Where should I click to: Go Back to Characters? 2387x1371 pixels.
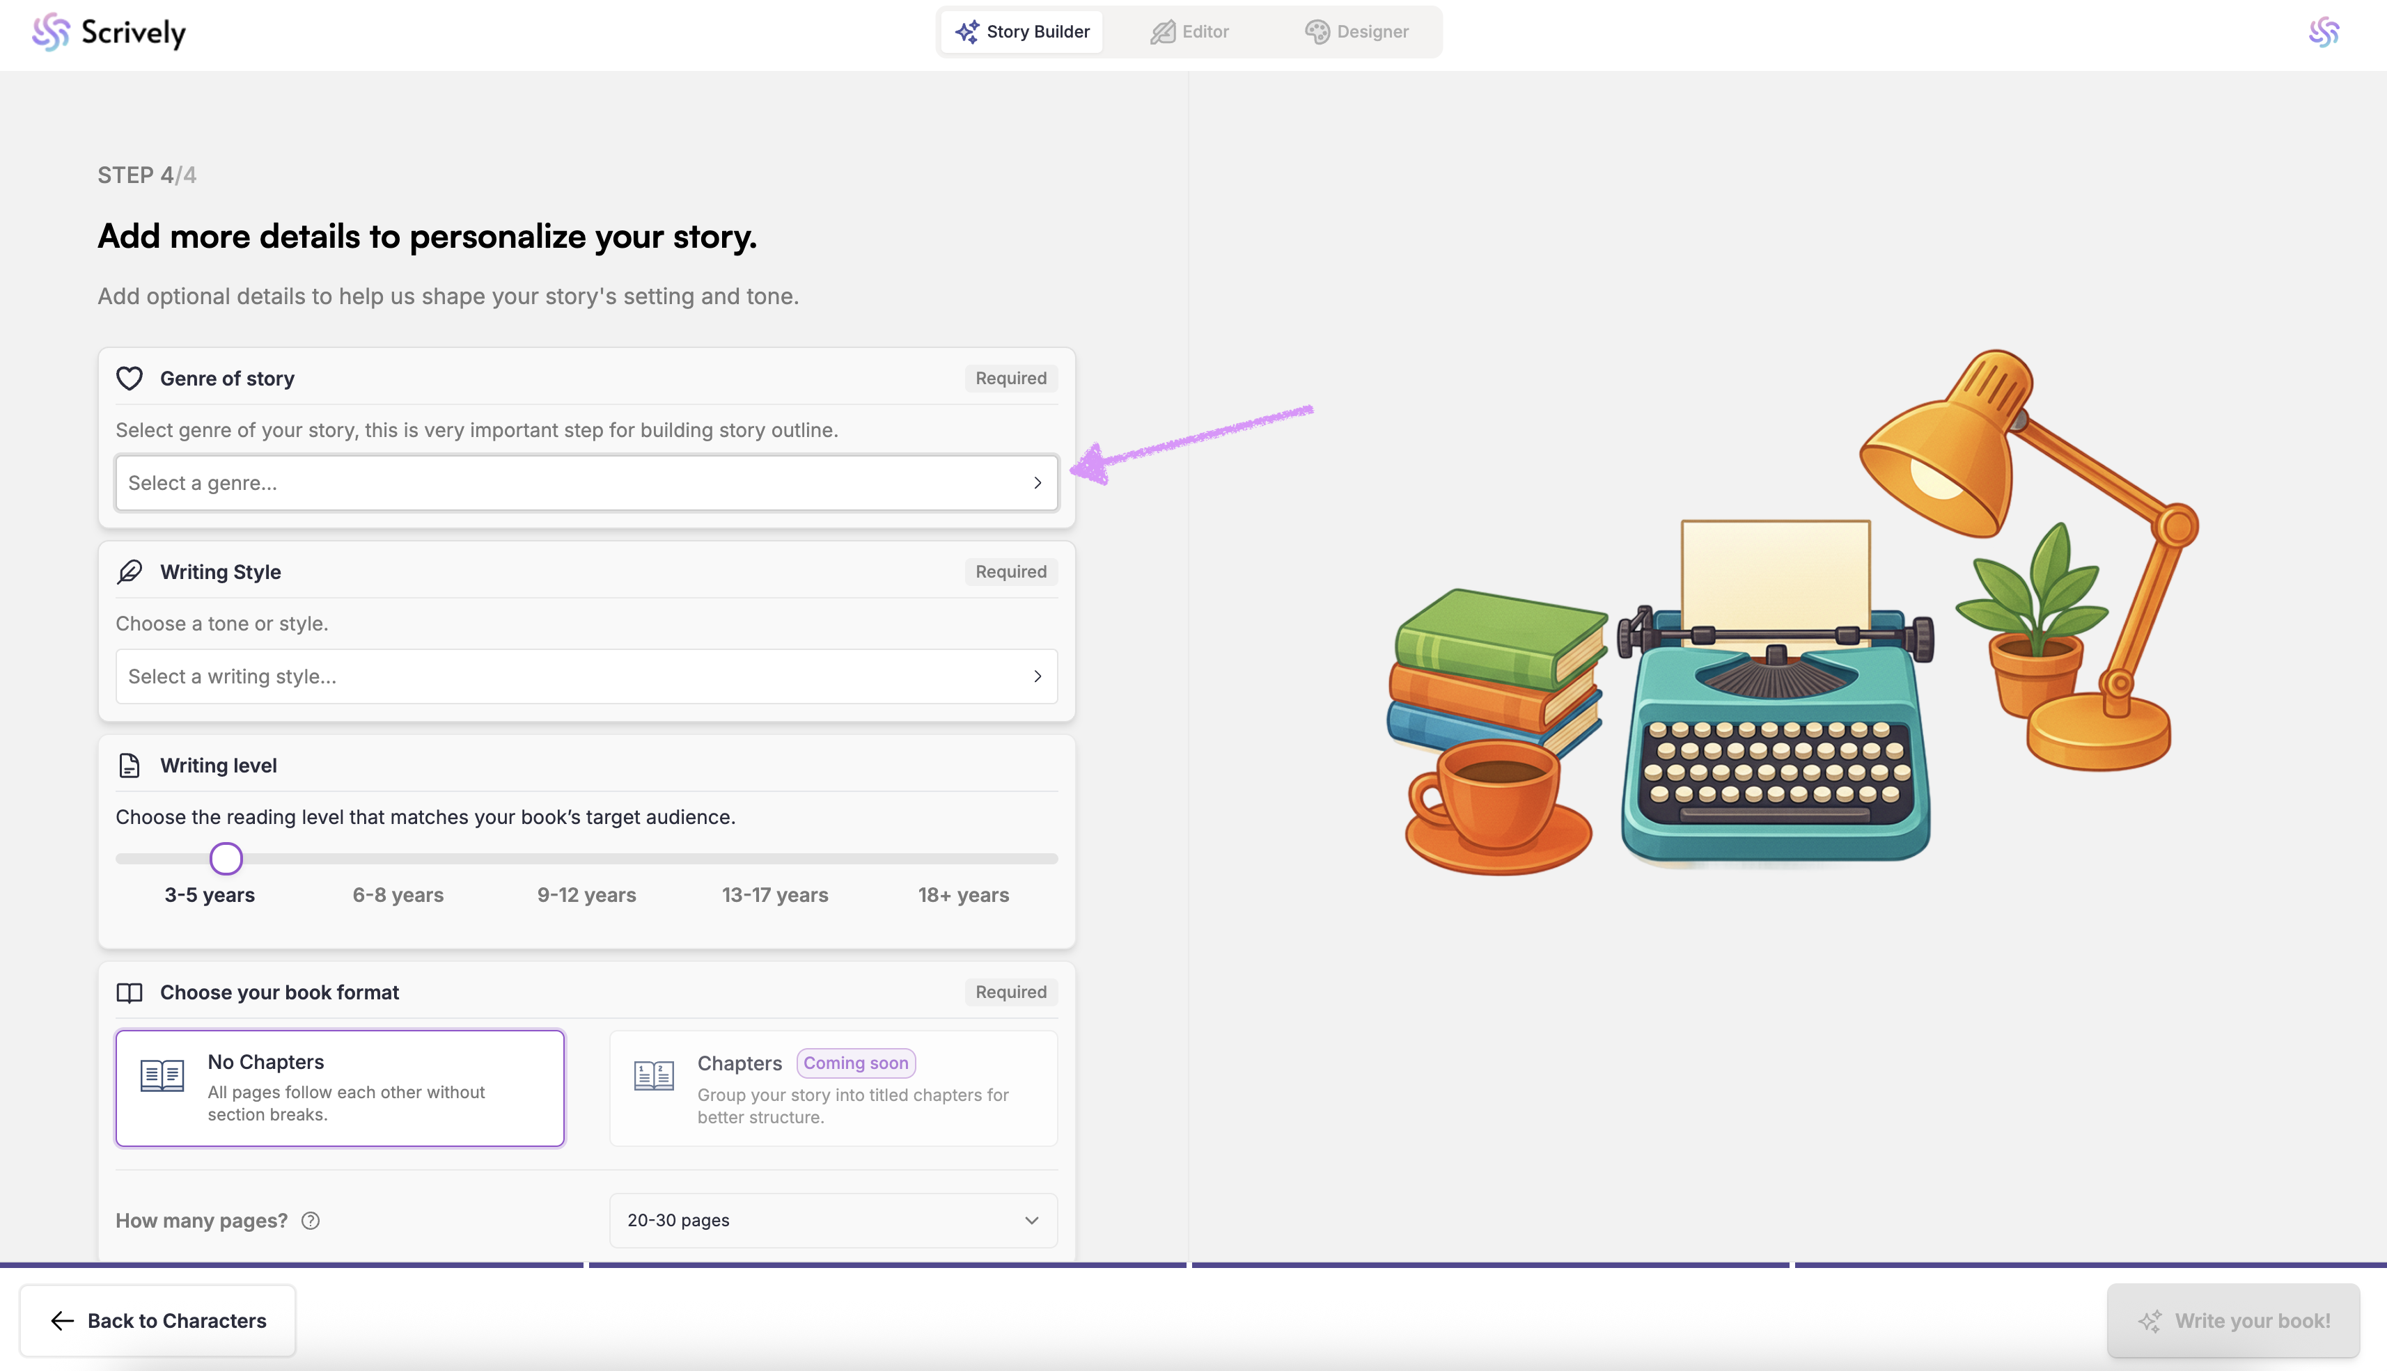(x=157, y=1320)
